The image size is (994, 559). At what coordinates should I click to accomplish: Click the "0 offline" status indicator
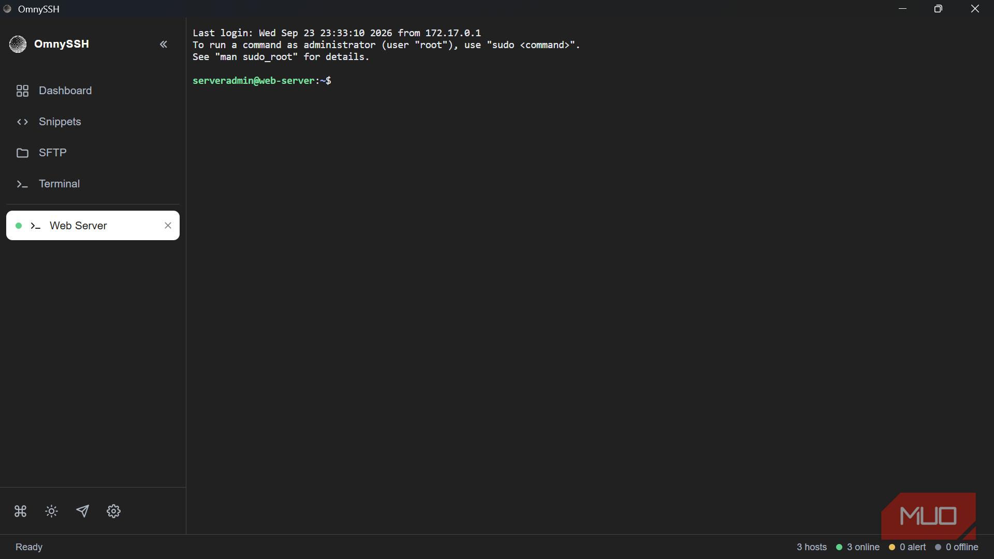click(957, 547)
